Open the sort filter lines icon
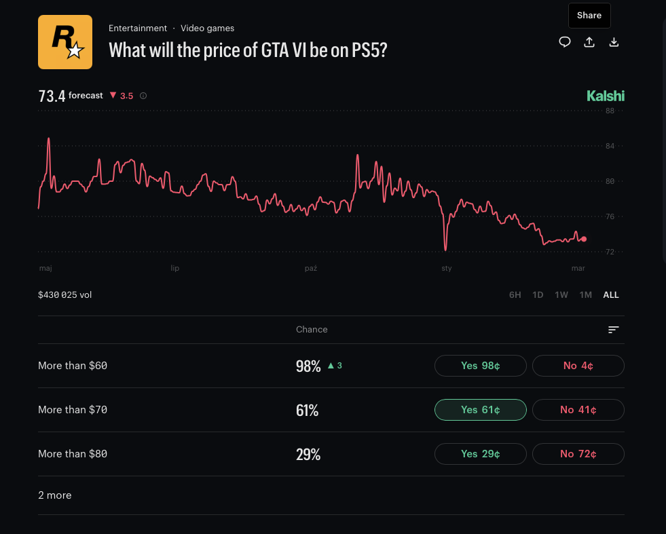 point(613,330)
